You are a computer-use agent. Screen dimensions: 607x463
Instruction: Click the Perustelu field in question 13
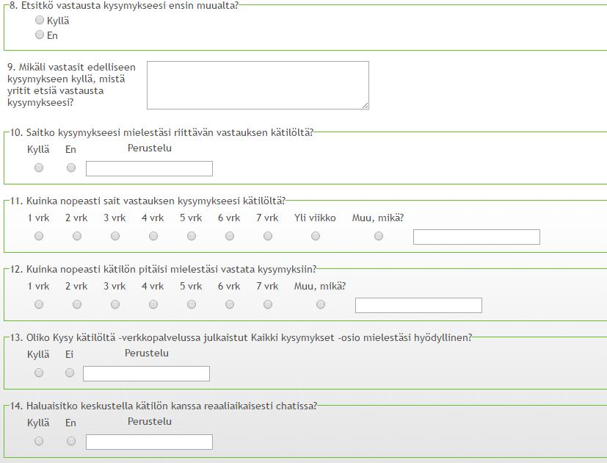pyautogui.click(x=146, y=373)
